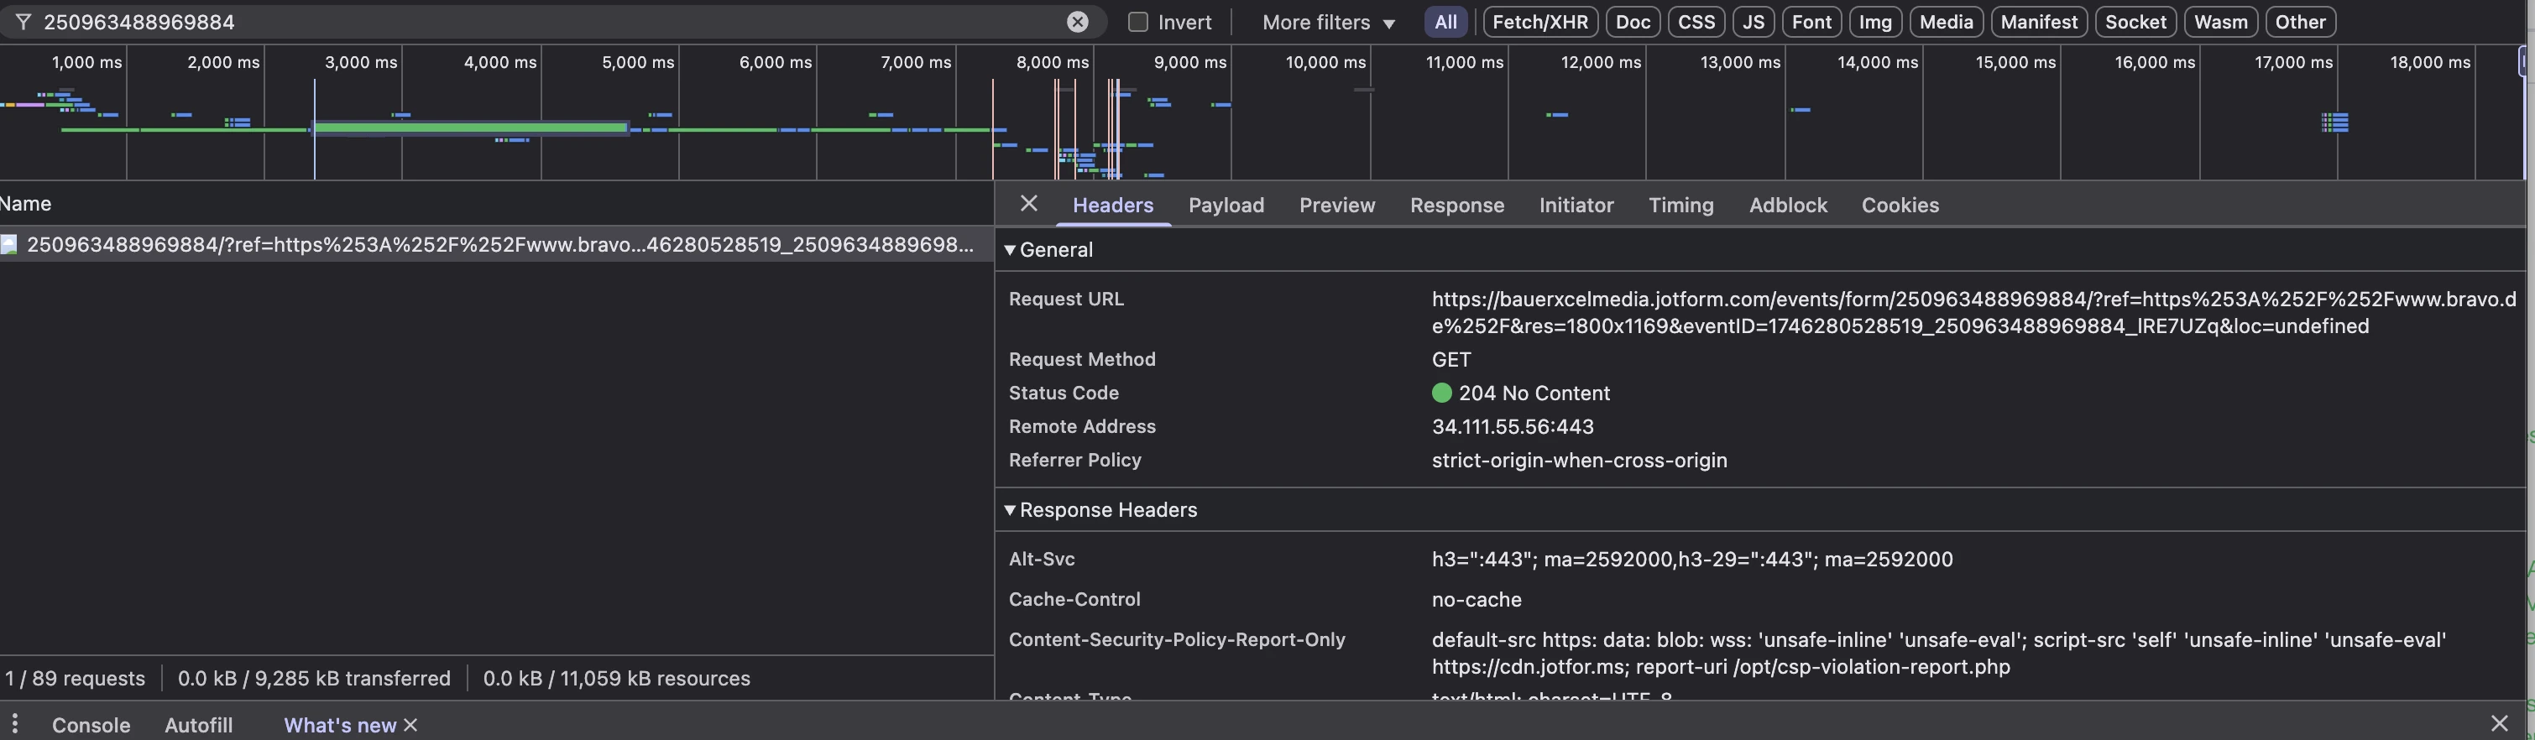This screenshot has height=740, width=2535.
Task: Click the long green bar in the overview timeline
Action: pyautogui.click(x=470, y=127)
